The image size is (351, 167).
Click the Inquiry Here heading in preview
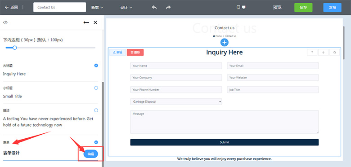pyautogui.click(x=224, y=52)
